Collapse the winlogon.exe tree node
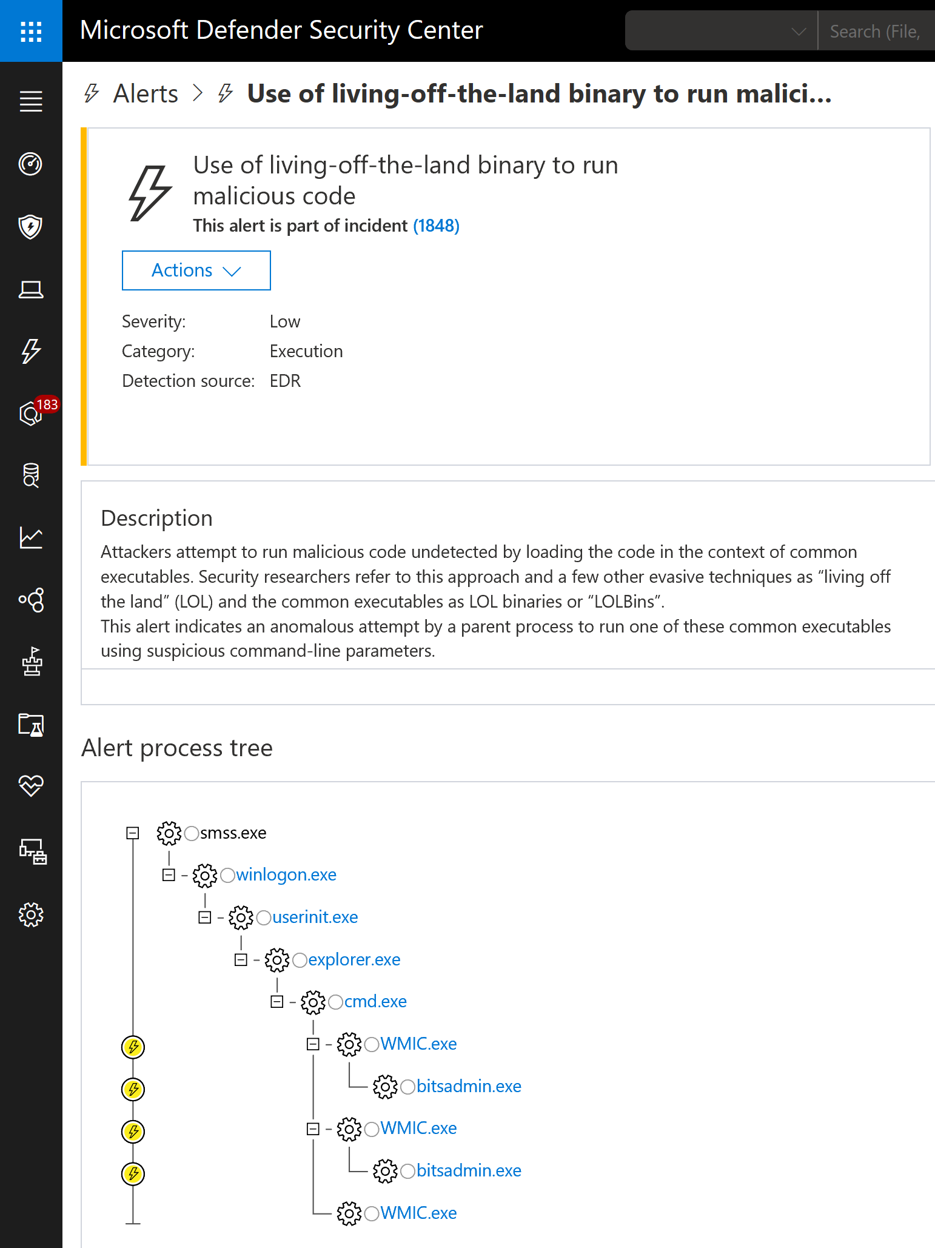 coord(169,875)
